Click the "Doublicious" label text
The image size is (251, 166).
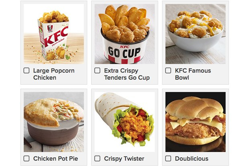[x=192, y=159]
